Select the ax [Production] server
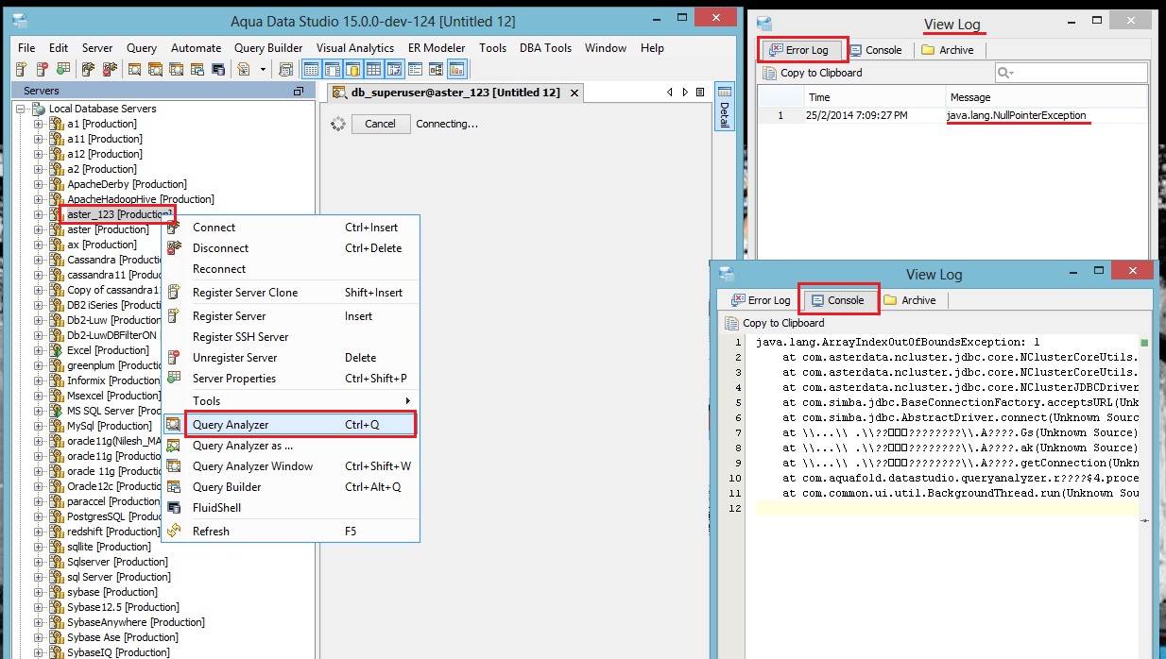Viewport: 1166px width, 659px height. point(101,245)
